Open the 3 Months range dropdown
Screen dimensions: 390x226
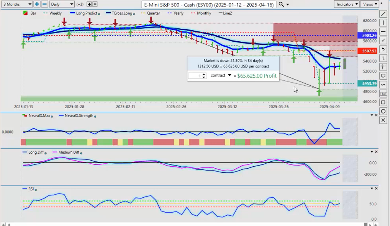[16, 4]
